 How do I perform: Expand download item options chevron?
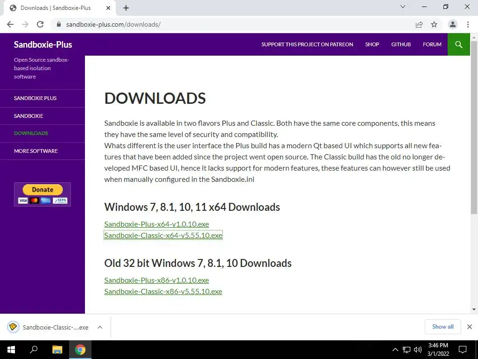click(100, 327)
